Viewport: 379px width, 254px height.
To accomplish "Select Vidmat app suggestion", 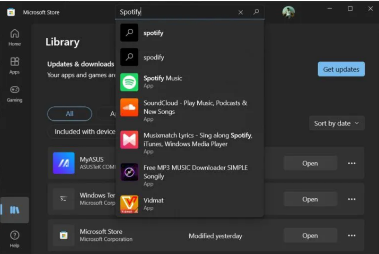I will [190, 204].
